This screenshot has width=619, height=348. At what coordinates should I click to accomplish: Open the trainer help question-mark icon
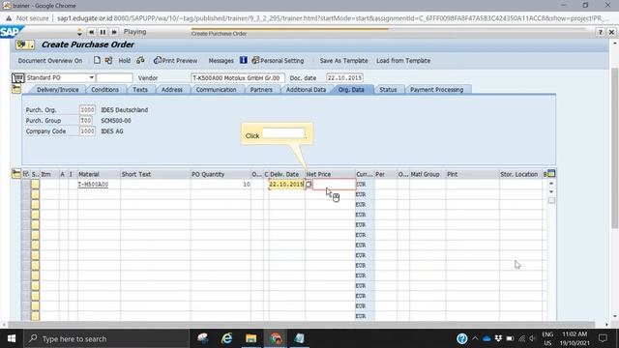(x=600, y=32)
